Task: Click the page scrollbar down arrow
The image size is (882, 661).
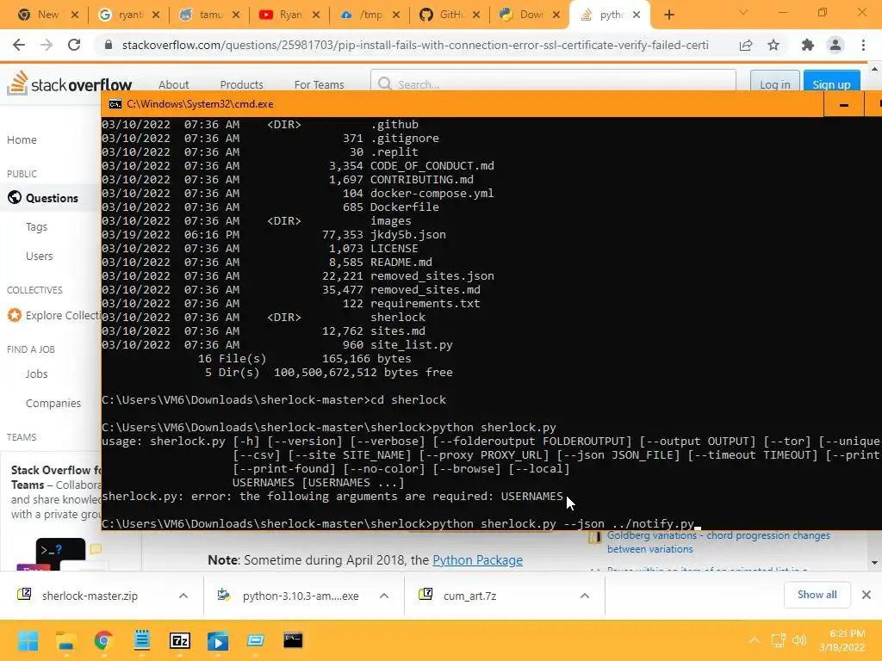Action: pyautogui.click(x=874, y=563)
